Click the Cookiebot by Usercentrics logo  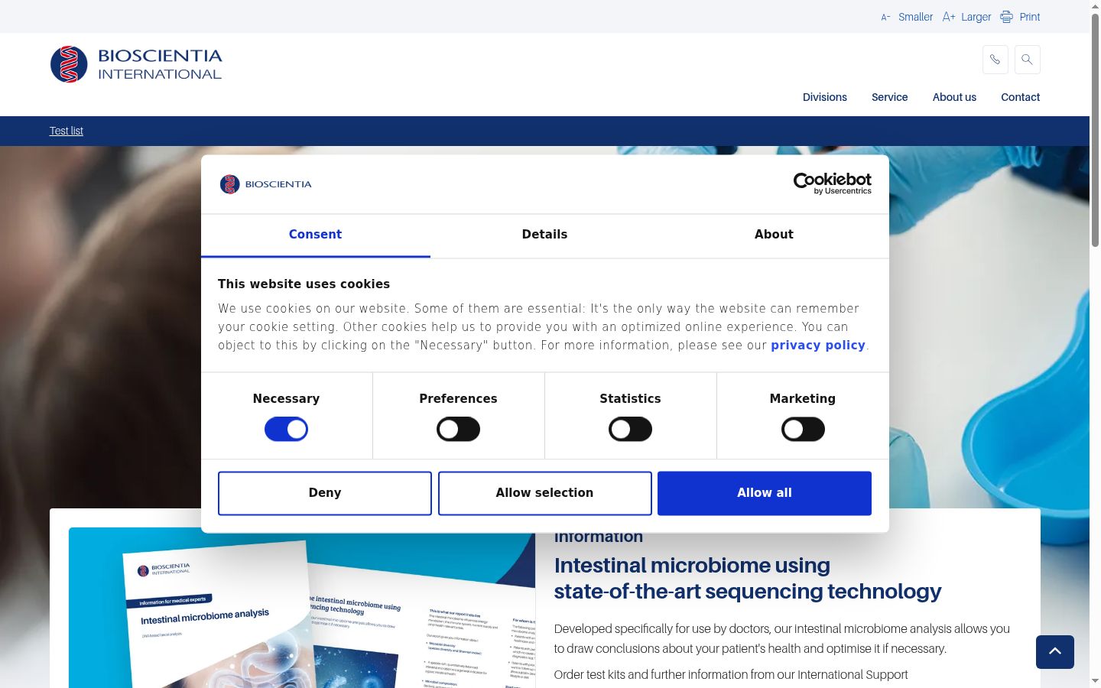(833, 183)
